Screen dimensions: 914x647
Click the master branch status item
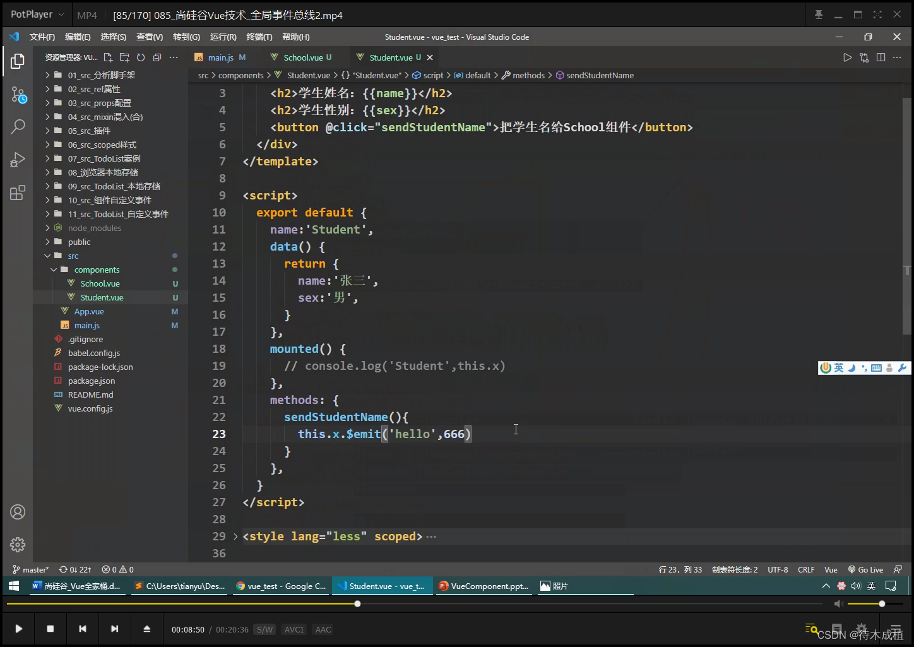[30, 569]
